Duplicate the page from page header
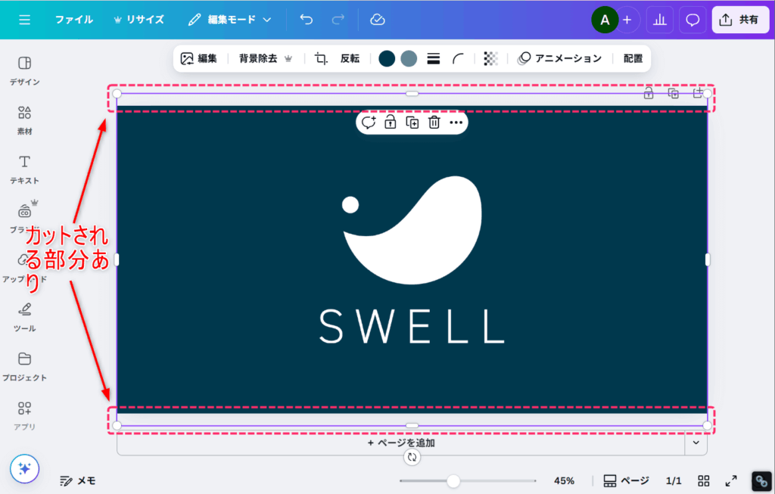Image resolution: width=775 pixels, height=494 pixels. pyautogui.click(x=673, y=93)
